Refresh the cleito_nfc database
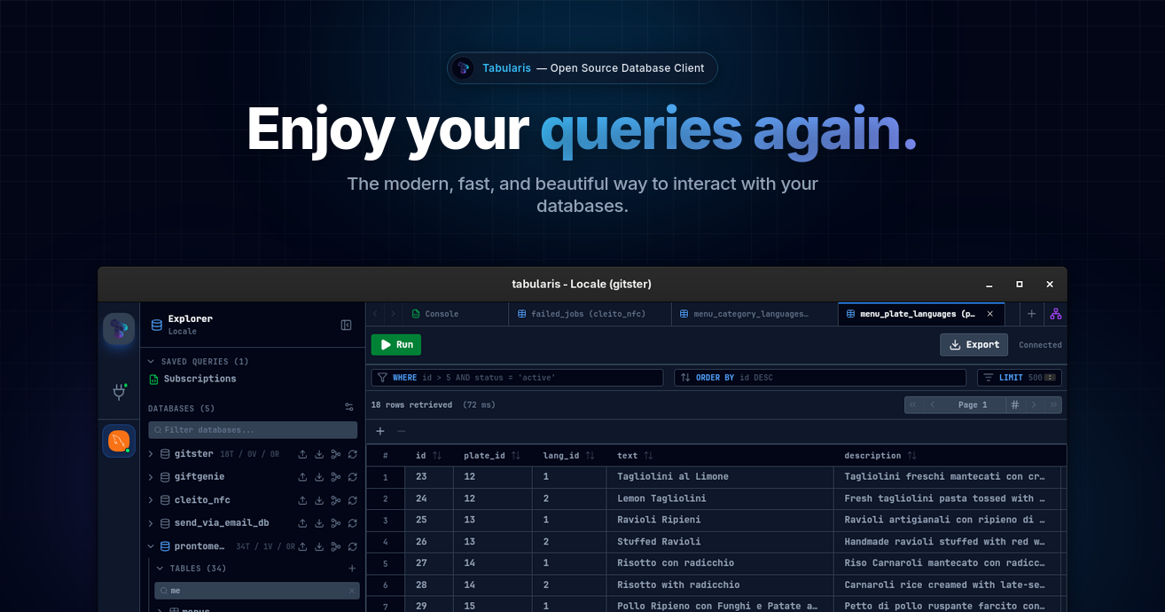 coord(353,500)
